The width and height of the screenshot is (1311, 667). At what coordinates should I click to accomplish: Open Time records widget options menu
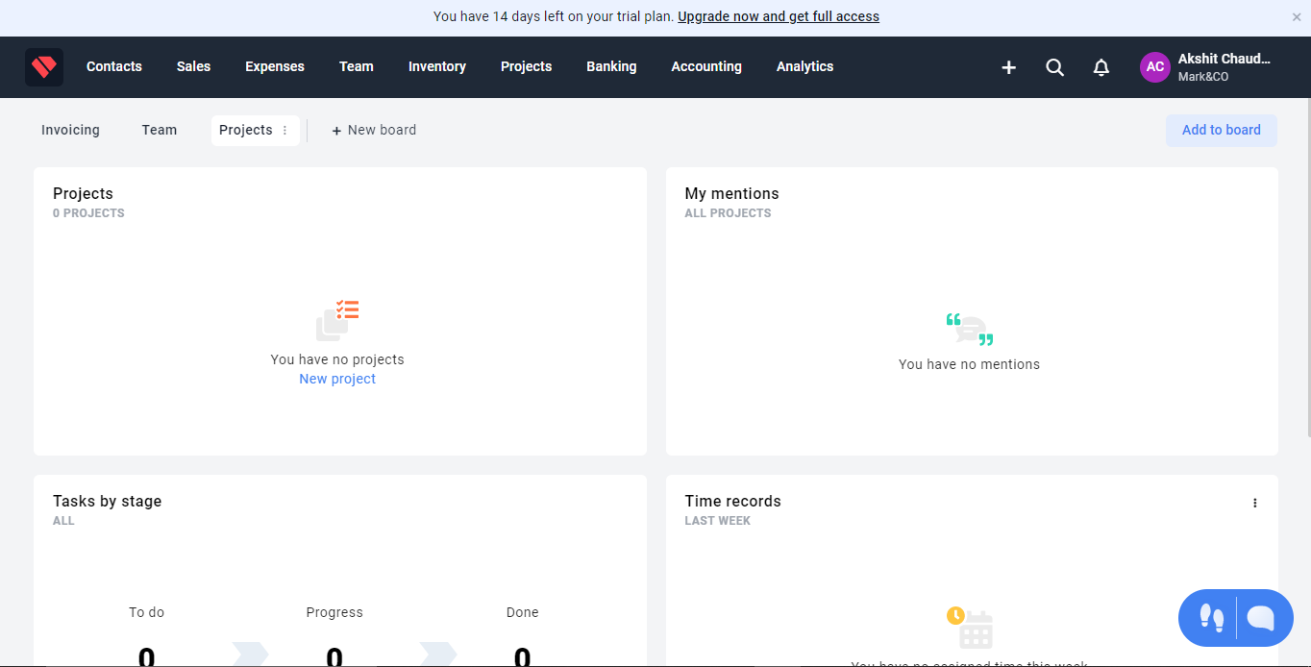[1254, 503]
